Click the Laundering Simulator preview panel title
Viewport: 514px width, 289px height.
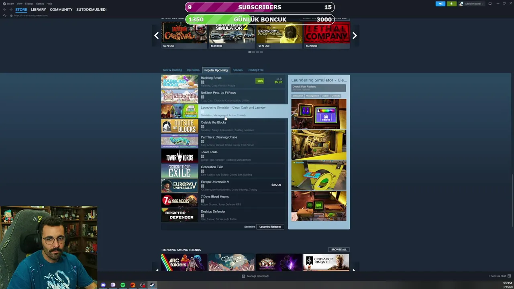[319, 80]
